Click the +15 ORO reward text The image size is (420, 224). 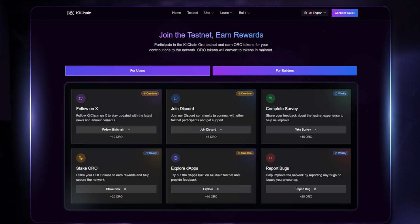(x=306, y=137)
